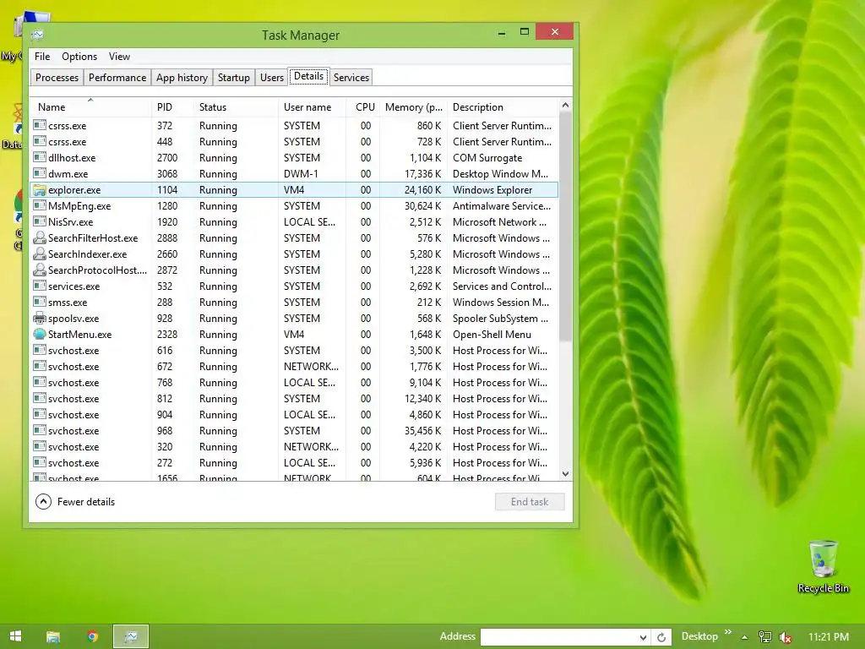Select the csrss.exe row with PID 372
Screen dimensions: 865x649
294,126
